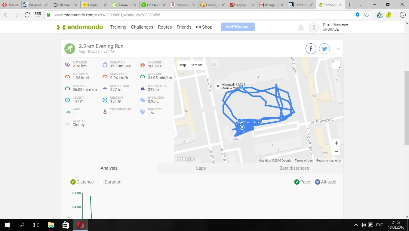The width and height of the screenshot is (409, 231).
Task: Open the Terms of Use link
Action: (x=303, y=161)
